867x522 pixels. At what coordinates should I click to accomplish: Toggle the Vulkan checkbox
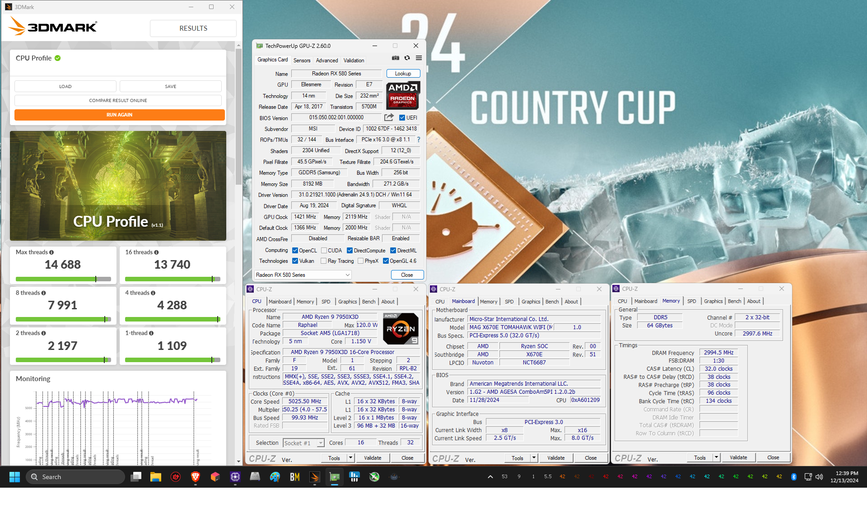click(x=295, y=261)
